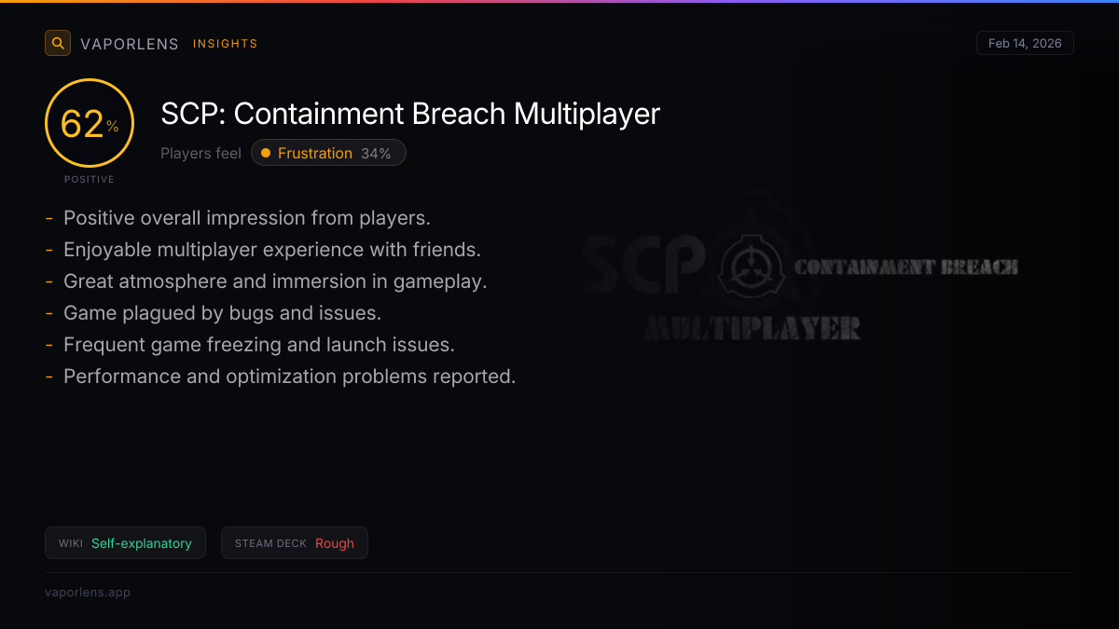Click the "Great atmosphere and immersion" insight
Image resolution: width=1119 pixels, height=629 pixels.
(275, 281)
